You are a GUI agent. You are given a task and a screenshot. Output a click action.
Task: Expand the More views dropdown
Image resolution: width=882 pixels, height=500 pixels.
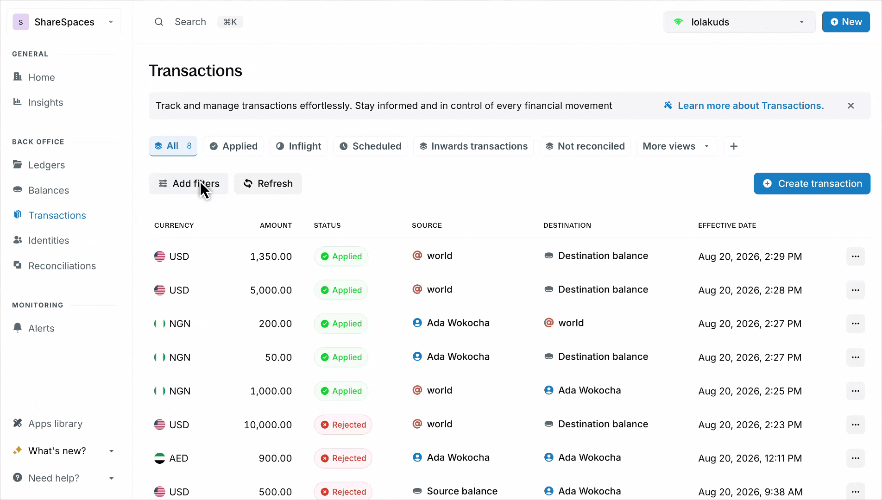(x=677, y=146)
